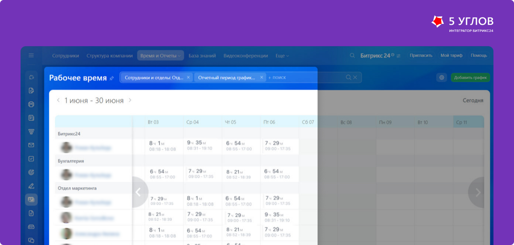Remove the Отчетный период график filter chip

coord(262,77)
